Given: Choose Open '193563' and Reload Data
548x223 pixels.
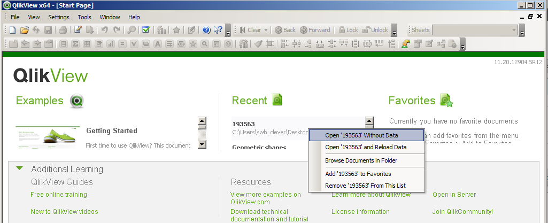Looking at the screenshot, I should pos(366,147).
